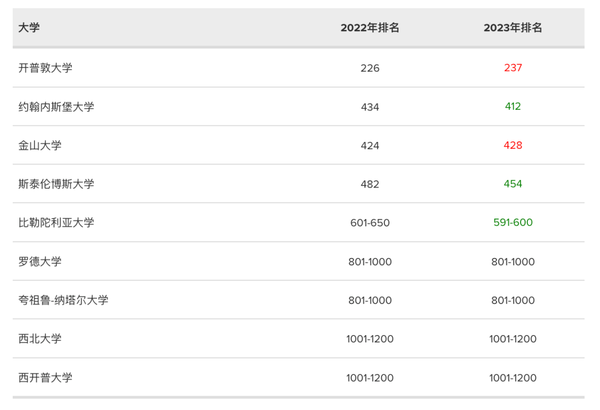Click the 罗德大学 entry
Screen dimensions: 600x410
[39, 261]
